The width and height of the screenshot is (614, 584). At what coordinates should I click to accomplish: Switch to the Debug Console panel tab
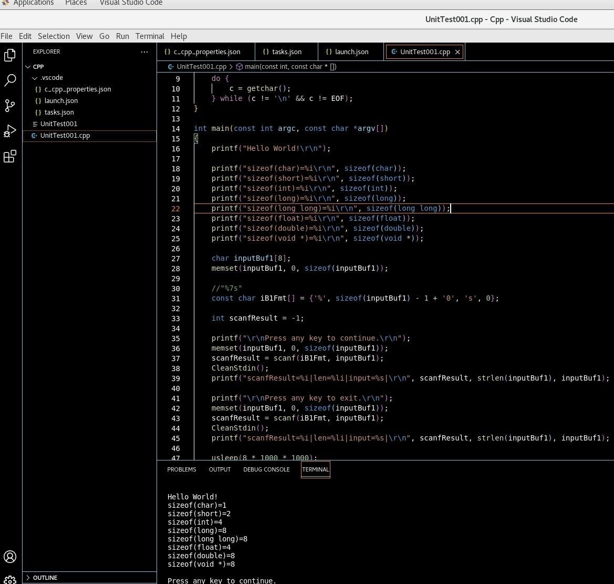coord(266,469)
